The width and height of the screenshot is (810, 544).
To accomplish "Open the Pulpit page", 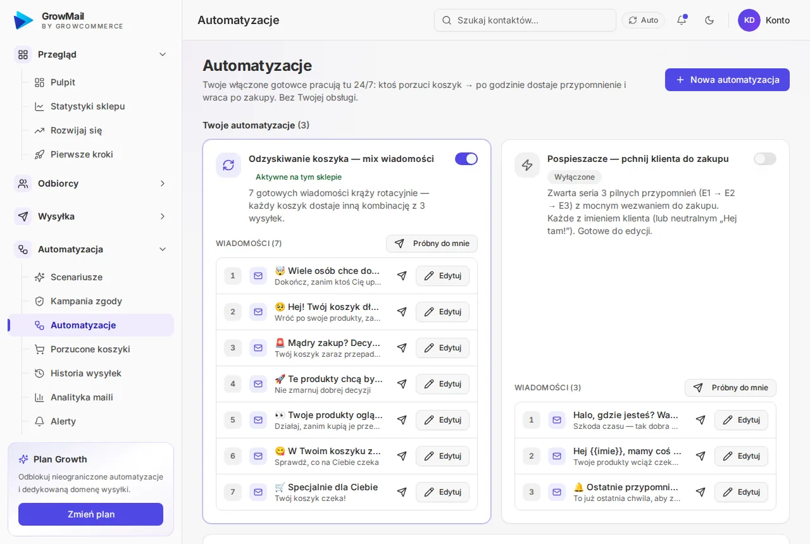I will (101, 82).
